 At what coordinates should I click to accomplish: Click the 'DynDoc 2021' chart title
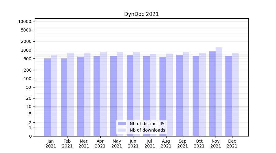141,14
